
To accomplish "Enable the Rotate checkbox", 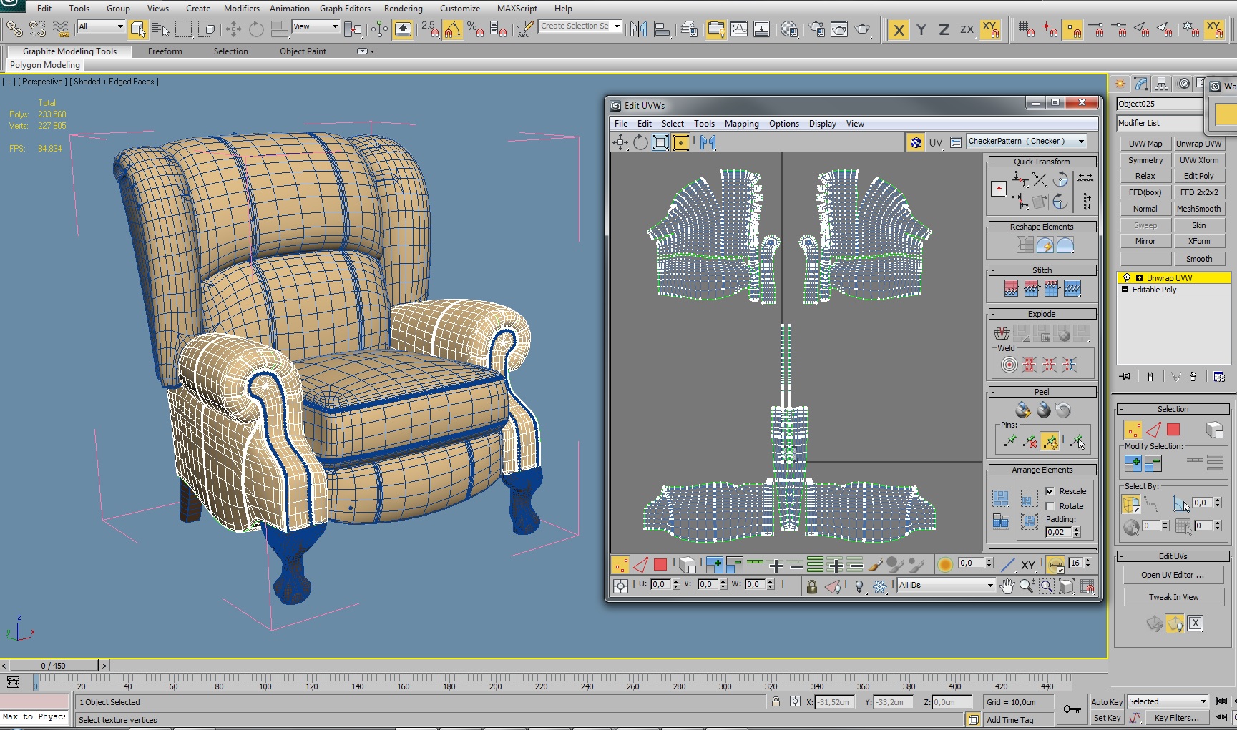I will coord(1050,506).
